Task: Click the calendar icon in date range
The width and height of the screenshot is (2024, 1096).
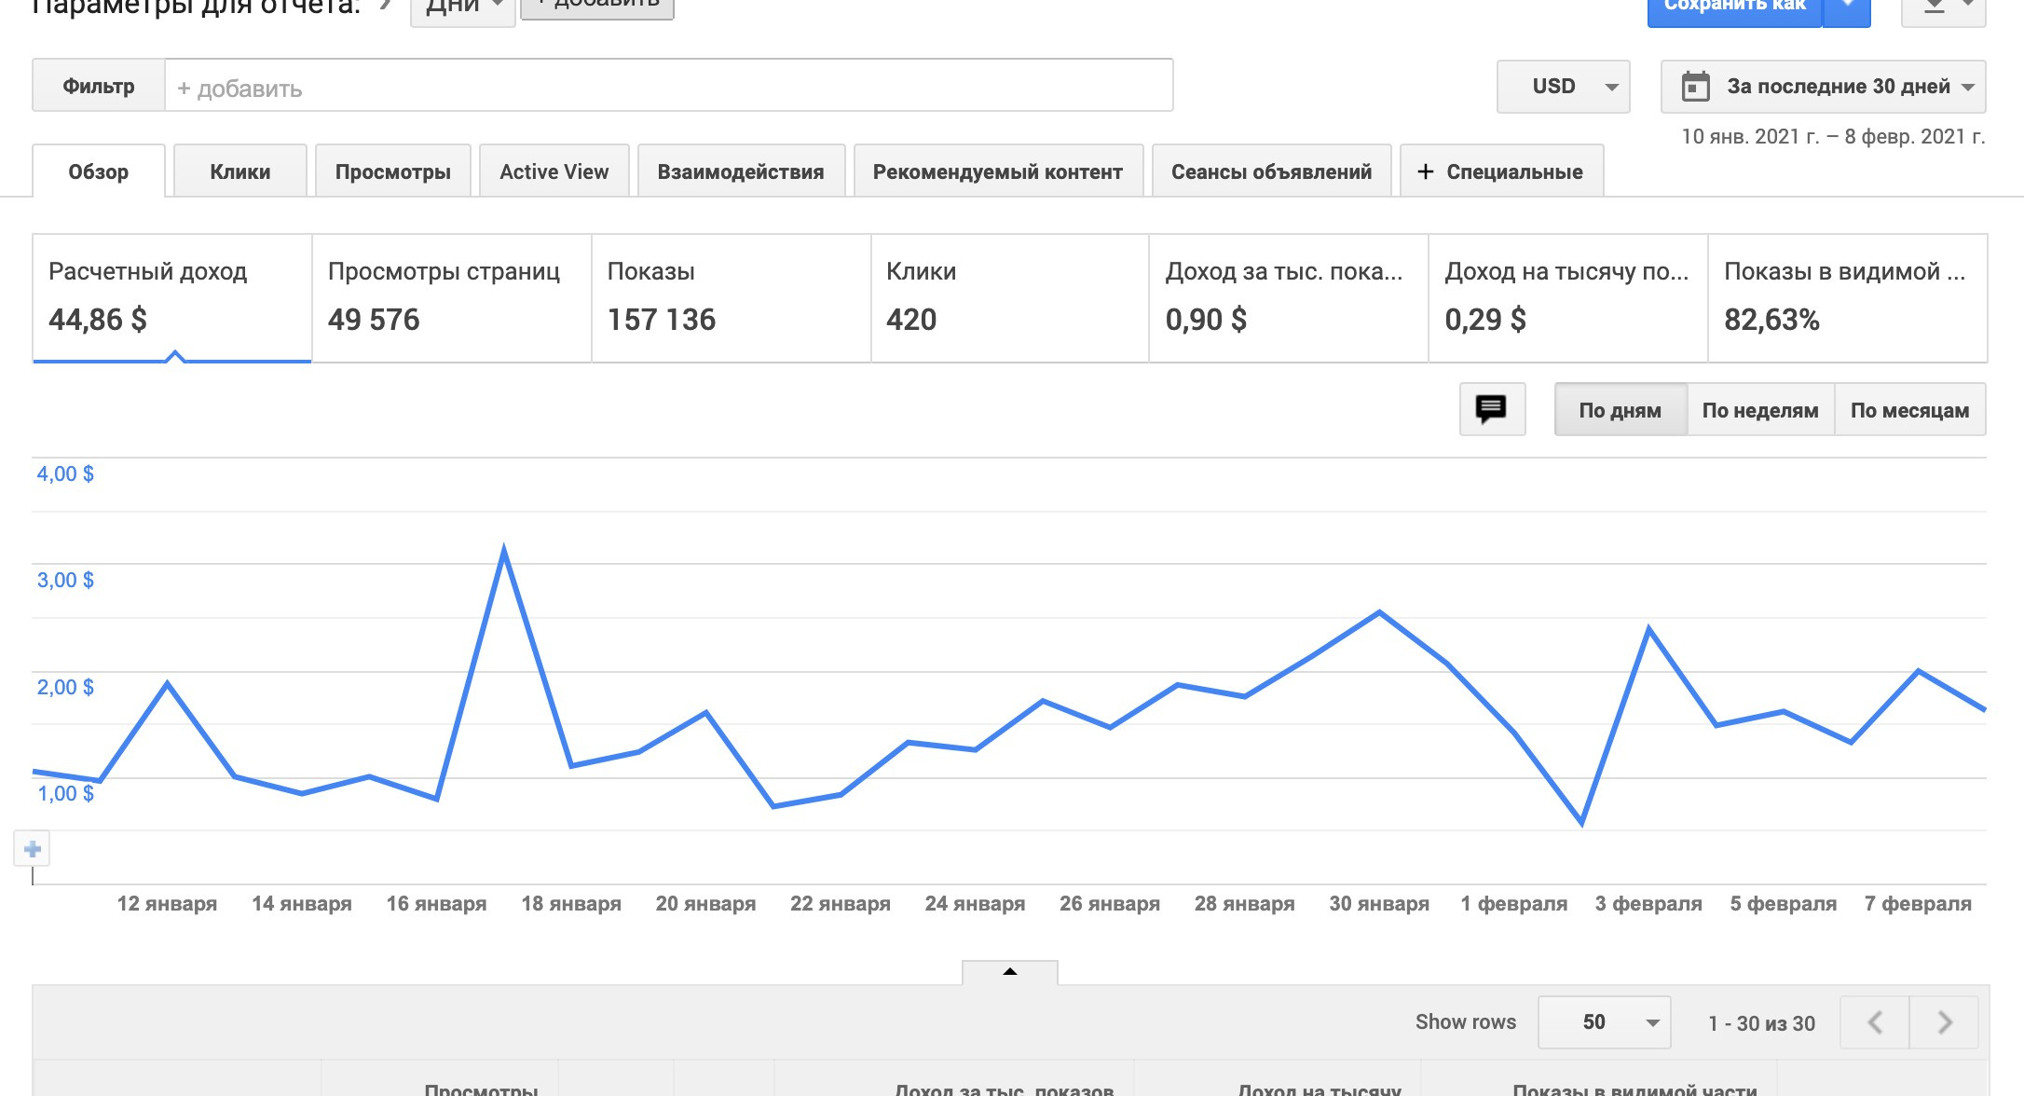Action: tap(1695, 87)
